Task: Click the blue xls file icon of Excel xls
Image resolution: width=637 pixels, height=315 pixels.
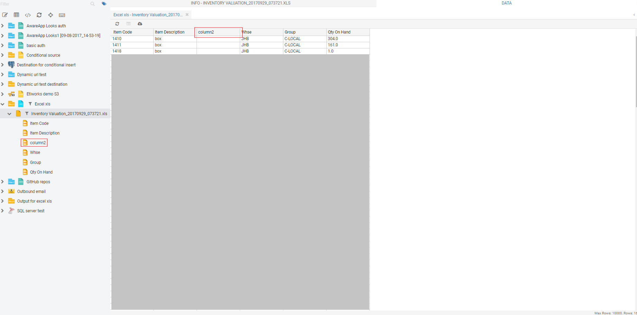Action: pos(21,104)
